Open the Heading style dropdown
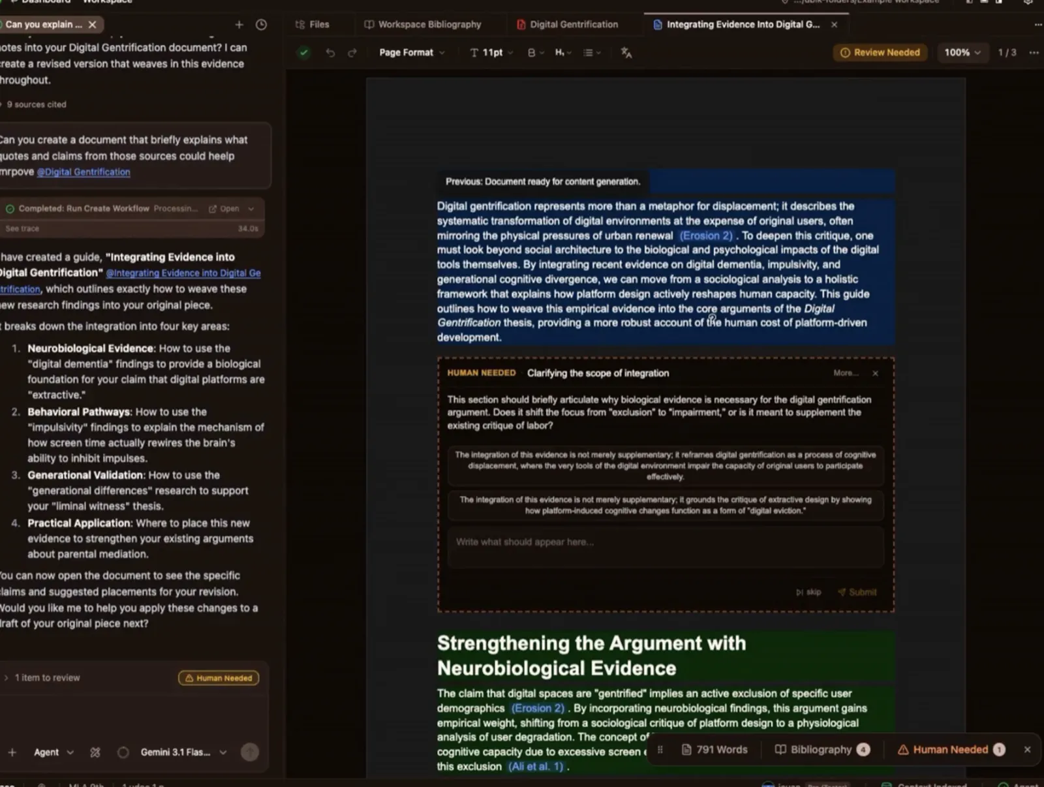The height and width of the screenshot is (787, 1044). click(x=562, y=53)
